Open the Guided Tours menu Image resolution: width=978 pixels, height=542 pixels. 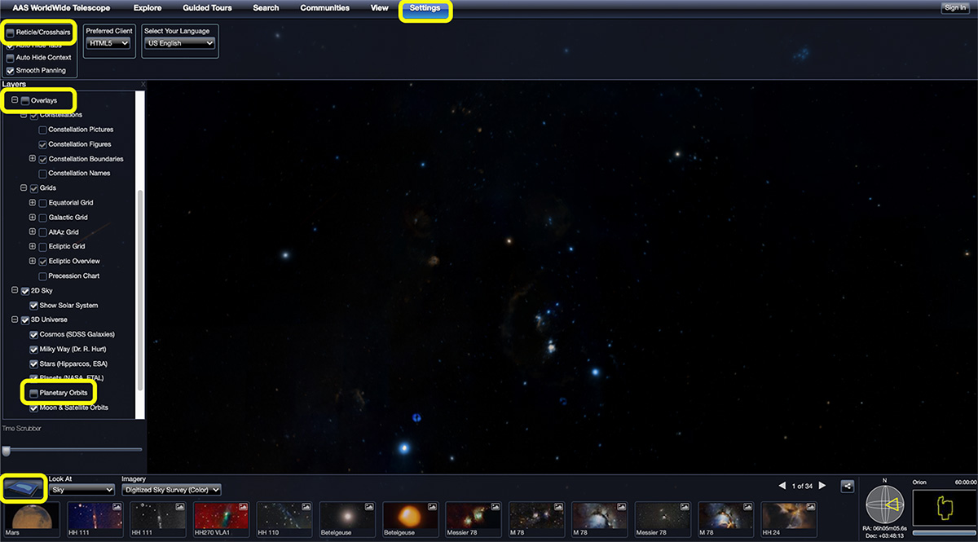click(207, 8)
